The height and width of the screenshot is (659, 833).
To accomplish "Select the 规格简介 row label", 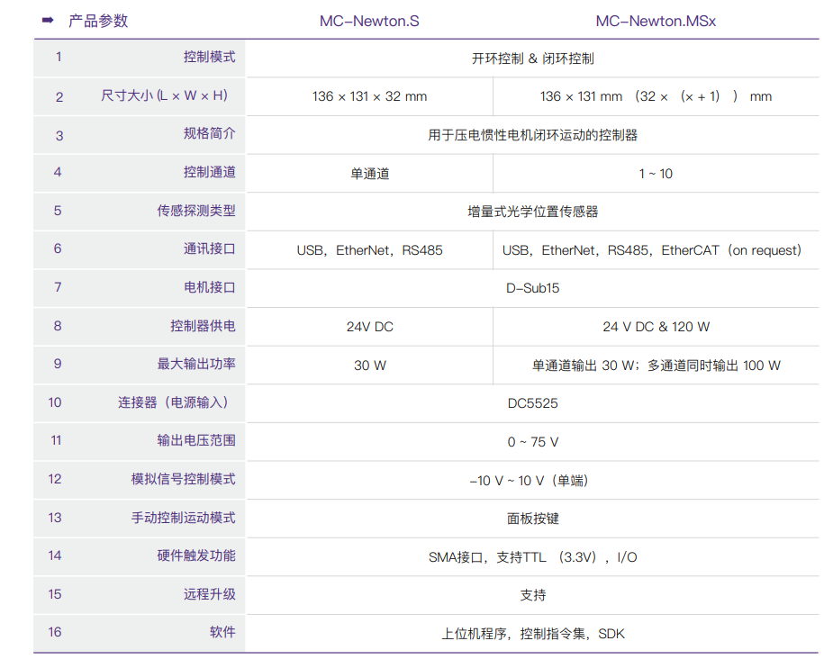I will 209,134.
